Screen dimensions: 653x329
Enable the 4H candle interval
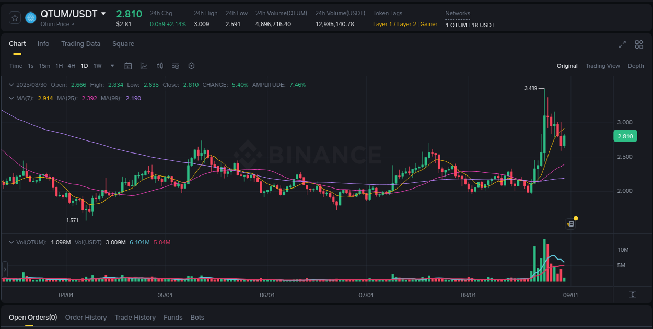tap(72, 66)
